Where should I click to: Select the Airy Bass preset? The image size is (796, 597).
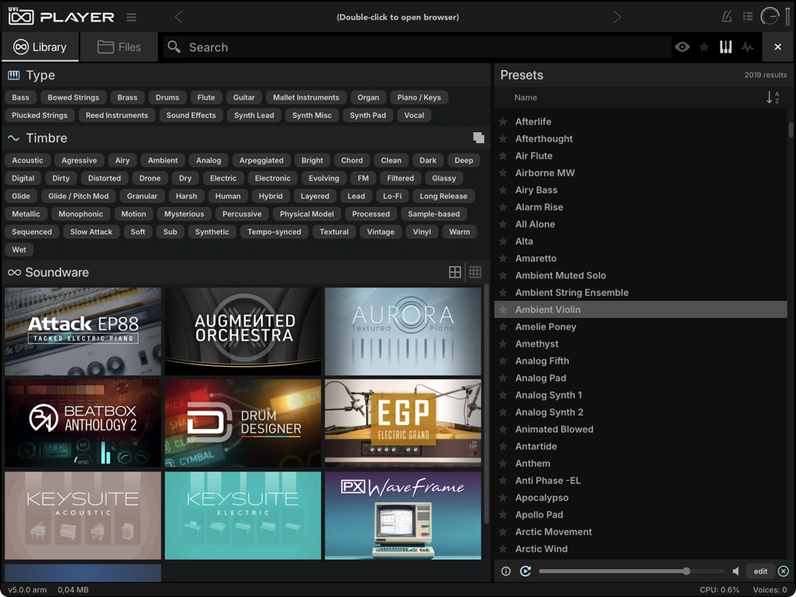coord(641,190)
